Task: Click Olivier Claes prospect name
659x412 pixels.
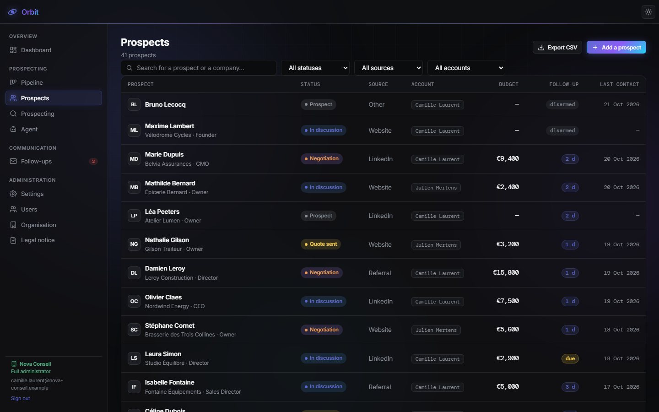Action: [x=163, y=297]
